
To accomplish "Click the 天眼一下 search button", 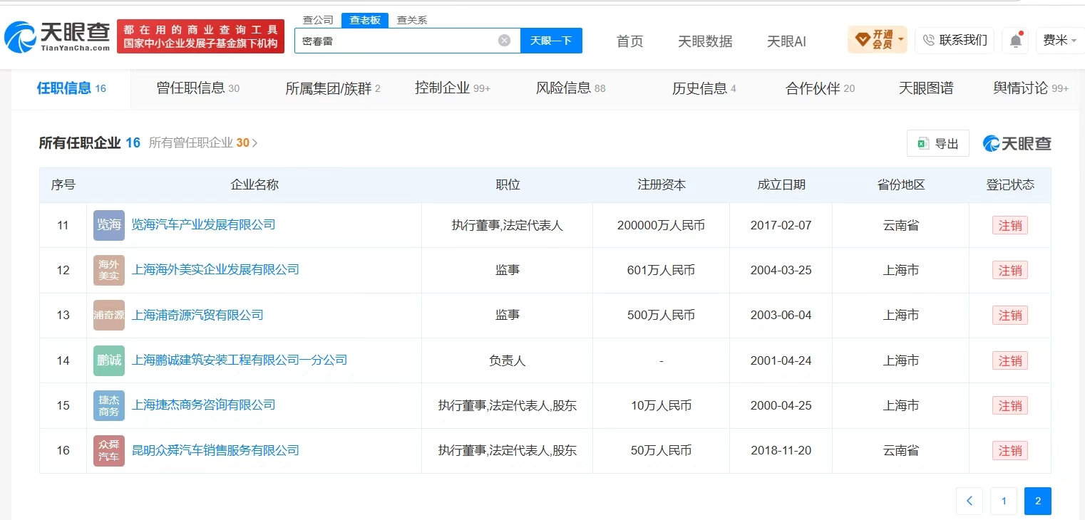I will (551, 41).
